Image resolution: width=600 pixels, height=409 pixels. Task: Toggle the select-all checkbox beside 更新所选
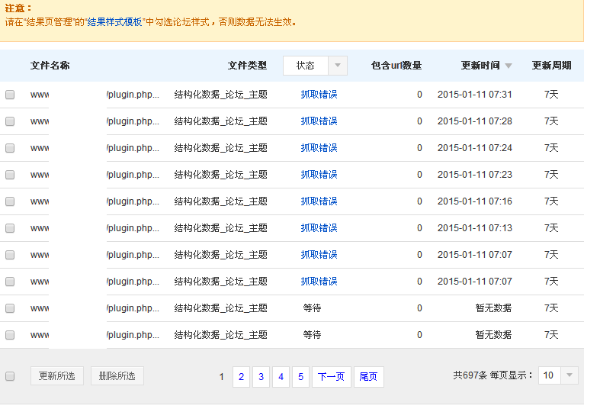tap(10, 376)
